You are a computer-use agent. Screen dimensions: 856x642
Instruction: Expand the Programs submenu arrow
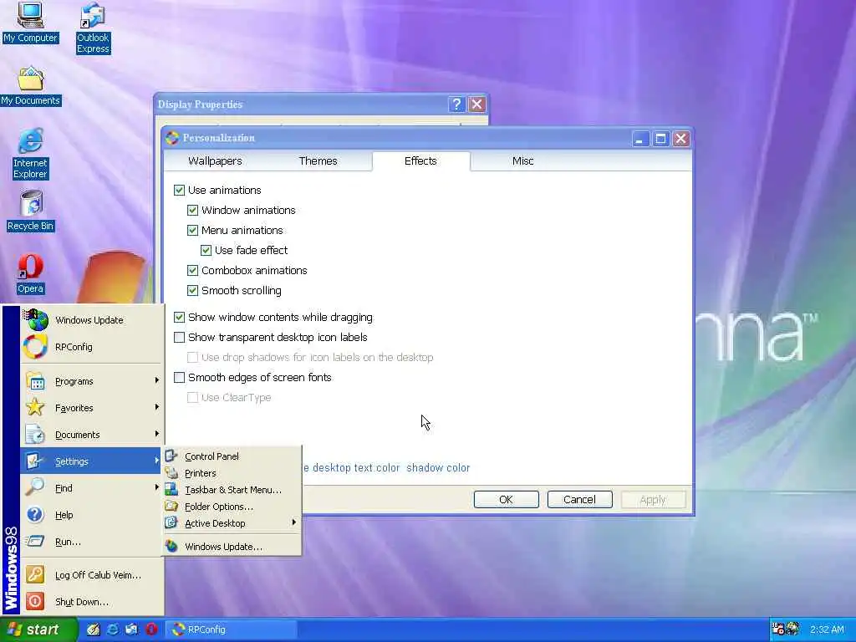pyautogui.click(x=156, y=380)
